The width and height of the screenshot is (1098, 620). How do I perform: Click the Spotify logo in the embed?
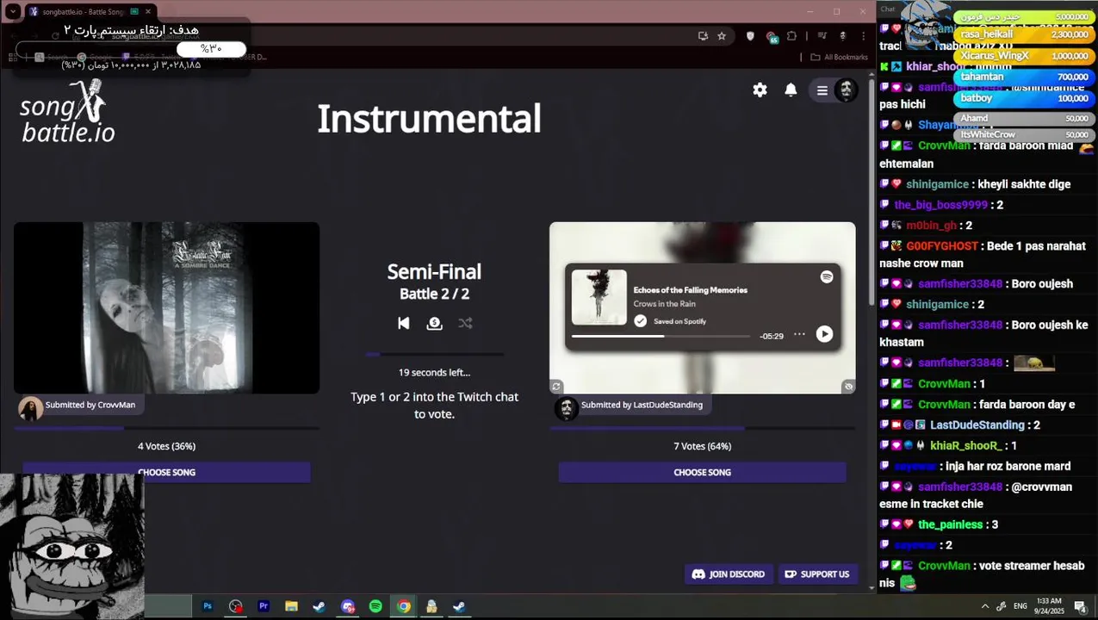coord(827,276)
